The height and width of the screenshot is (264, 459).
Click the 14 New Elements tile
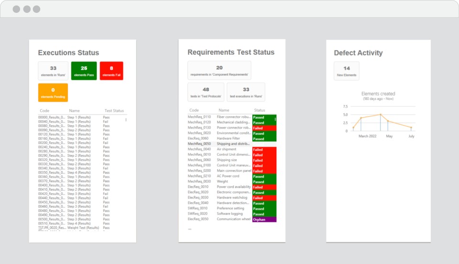coord(347,71)
